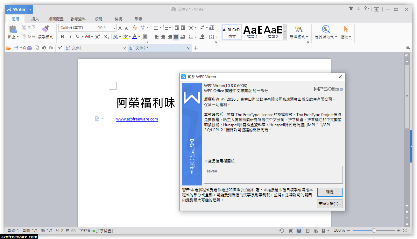The height and width of the screenshot is (239, 417).
Task: Open the font size dropdown
Action: tap(115, 28)
